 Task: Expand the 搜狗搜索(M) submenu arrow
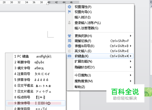click(131, 81)
